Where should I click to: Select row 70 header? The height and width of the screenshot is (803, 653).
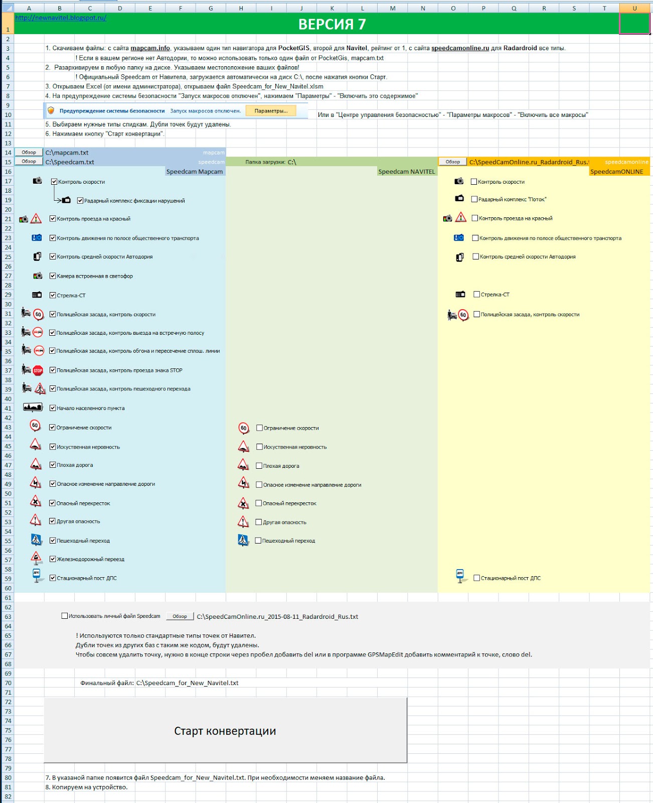[8, 683]
